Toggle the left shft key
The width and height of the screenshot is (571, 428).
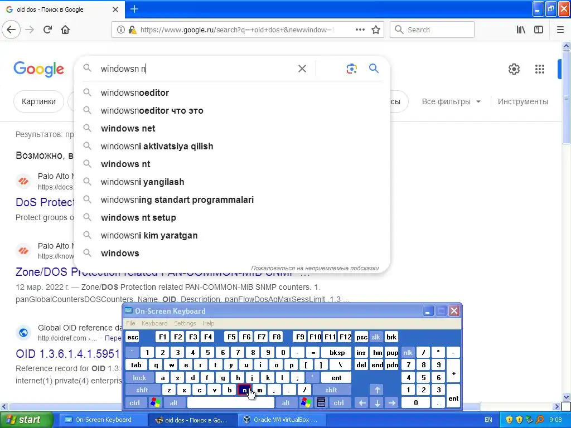142,390
